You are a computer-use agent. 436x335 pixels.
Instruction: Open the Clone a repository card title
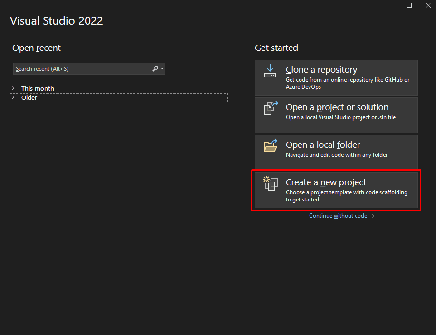(321, 69)
